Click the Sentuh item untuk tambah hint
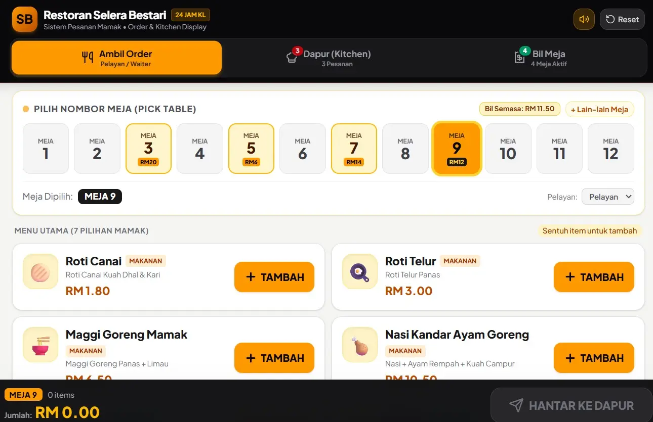This screenshot has height=422, width=653. pyautogui.click(x=590, y=231)
